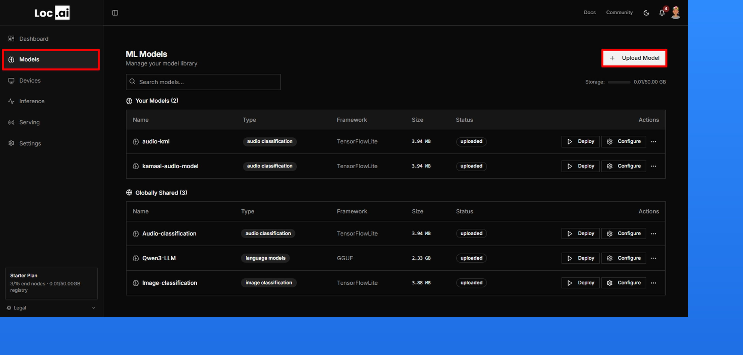The height and width of the screenshot is (355, 743).
Task: Click the brain icon beside Image-classification
Action: point(136,283)
